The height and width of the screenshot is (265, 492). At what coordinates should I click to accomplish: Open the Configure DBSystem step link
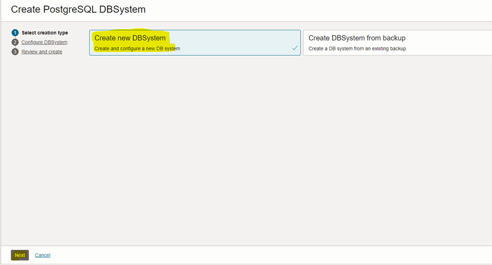[44, 42]
